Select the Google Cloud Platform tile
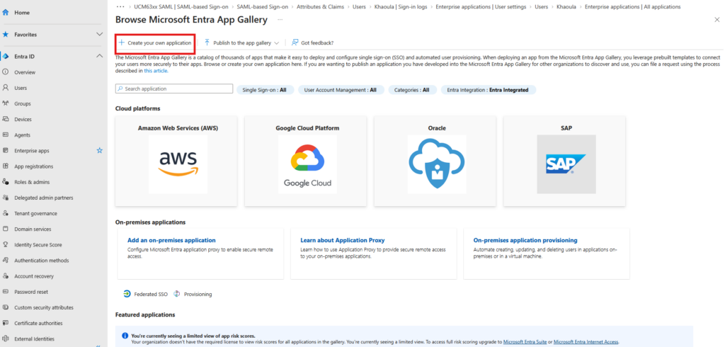Image resolution: width=725 pixels, height=347 pixels. [306, 161]
